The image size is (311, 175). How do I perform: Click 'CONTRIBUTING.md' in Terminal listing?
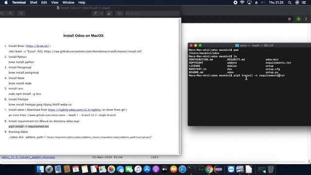[x=201, y=59]
